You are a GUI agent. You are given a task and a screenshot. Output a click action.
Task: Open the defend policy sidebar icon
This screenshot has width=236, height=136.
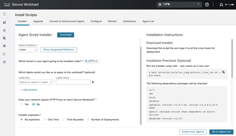[4, 38]
